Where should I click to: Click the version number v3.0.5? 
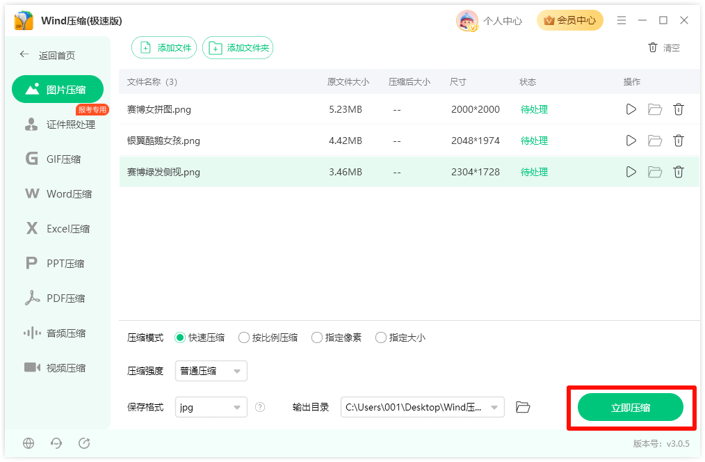click(678, 443)
